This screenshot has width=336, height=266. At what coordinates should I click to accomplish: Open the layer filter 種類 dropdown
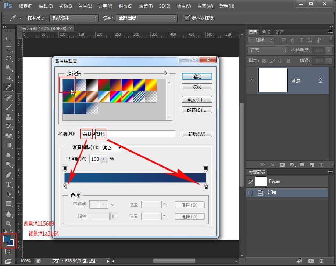(x=261, y=40)
